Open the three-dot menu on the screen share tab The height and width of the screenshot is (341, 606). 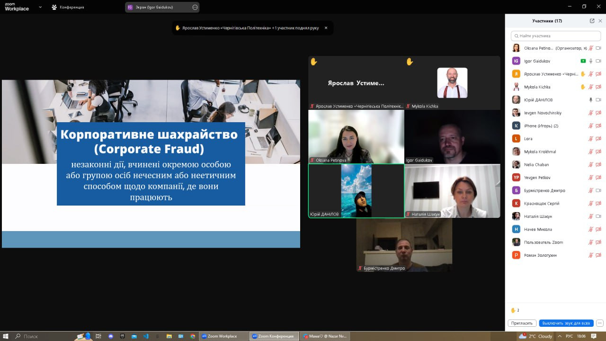coord(195,7)
